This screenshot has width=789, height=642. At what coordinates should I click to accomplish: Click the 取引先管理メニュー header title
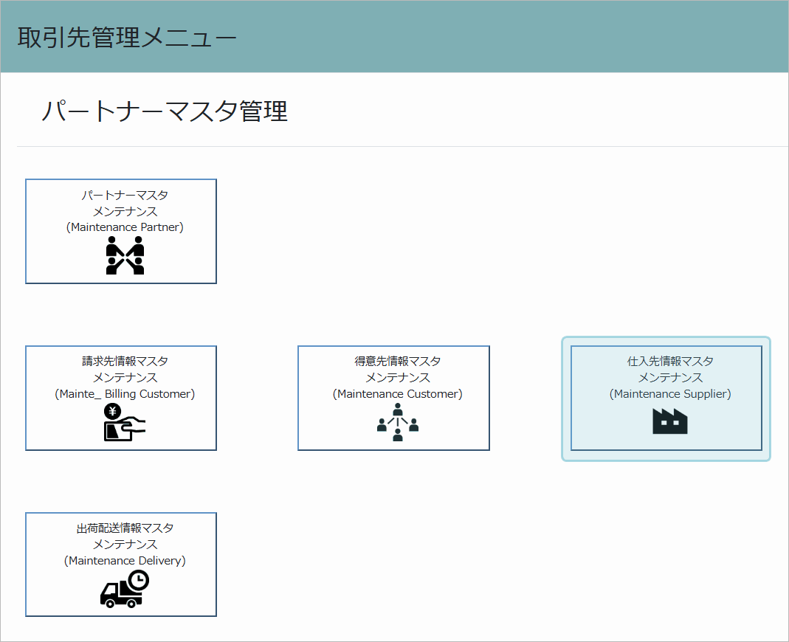pos(127,37)
